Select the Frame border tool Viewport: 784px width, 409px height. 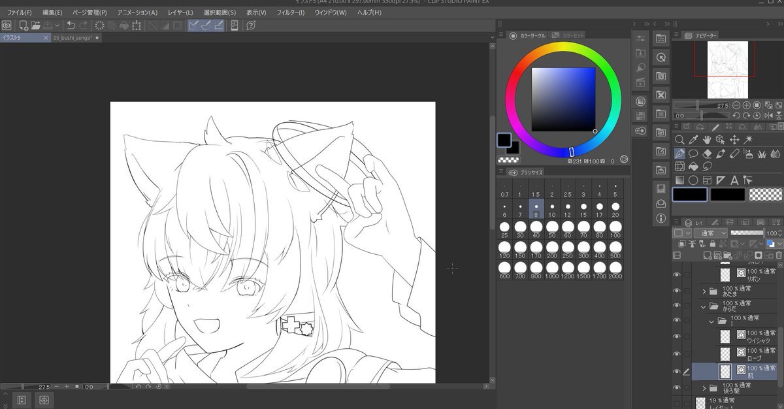pos(707,180)
